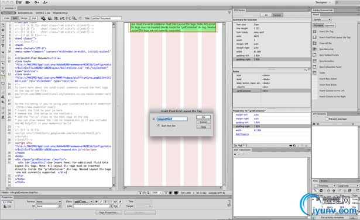360x220 pixels.
Task: Click OK in the Insert Fluid Grid dialog
Action: pos(204,117)
